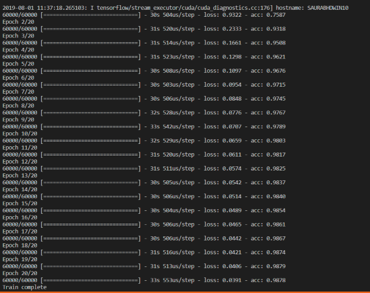
Task: Select 'Epoch 6/20' in the output
Action: (x=18, y=78)
